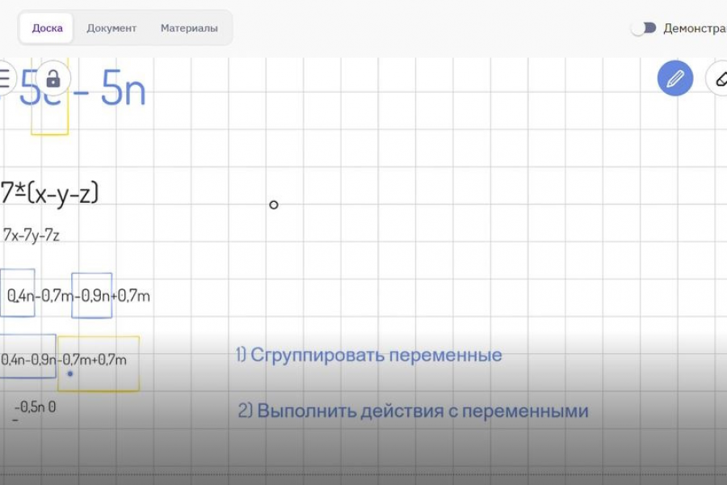This screenshot has width=727, height=485.
Task: Open the Материалы tab
Action: point(189,27)
